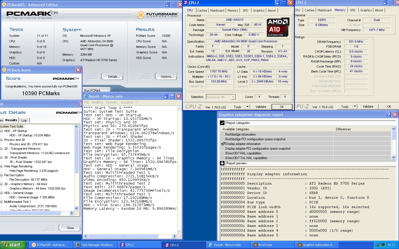The image size is (399, 249).
Task: Open Tools dropdown arrow in left CPU-Z
Action: 247,107
